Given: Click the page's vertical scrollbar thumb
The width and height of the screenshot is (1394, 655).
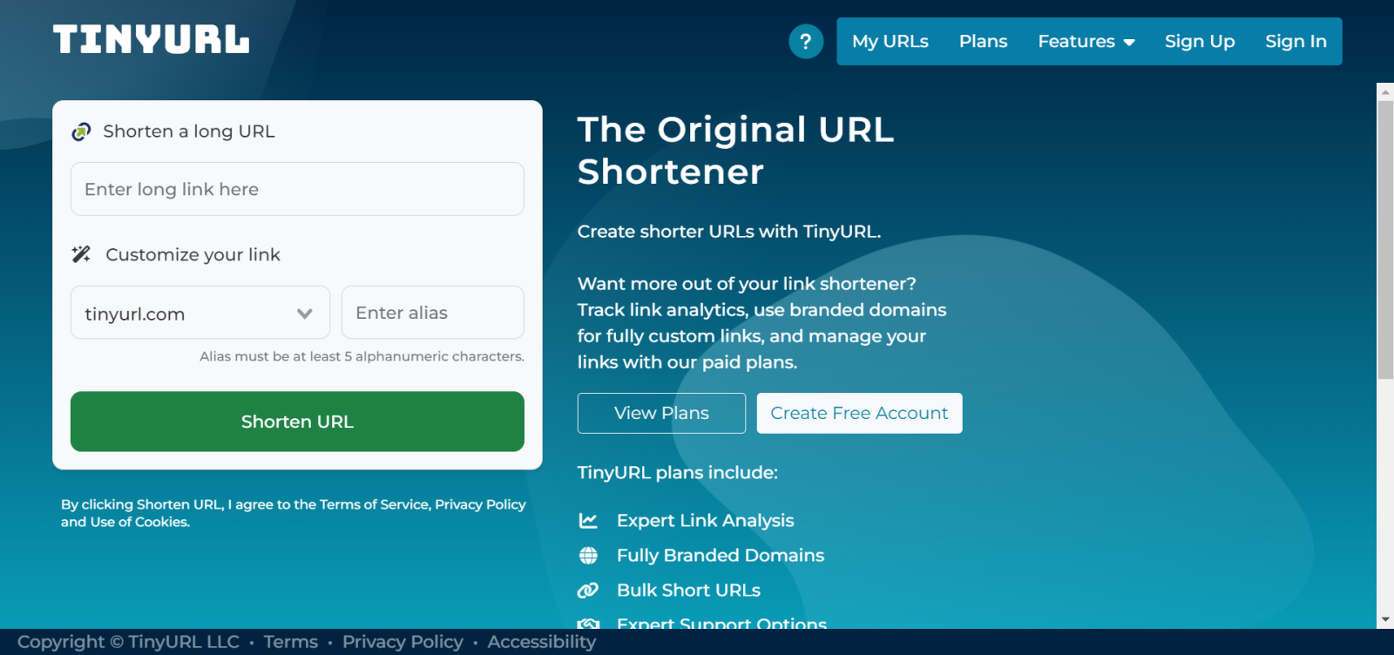Looking at the screenshot, I should pos(1385,240).
